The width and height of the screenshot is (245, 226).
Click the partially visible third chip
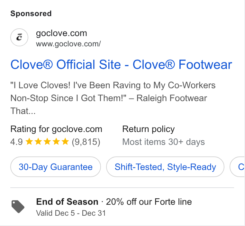[x=237, y=167]
